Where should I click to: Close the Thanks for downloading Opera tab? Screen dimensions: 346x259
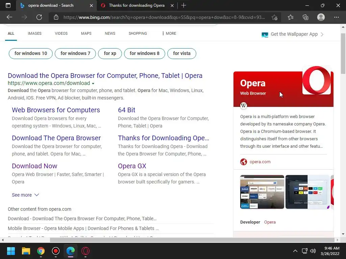click(x=172, y=5)
